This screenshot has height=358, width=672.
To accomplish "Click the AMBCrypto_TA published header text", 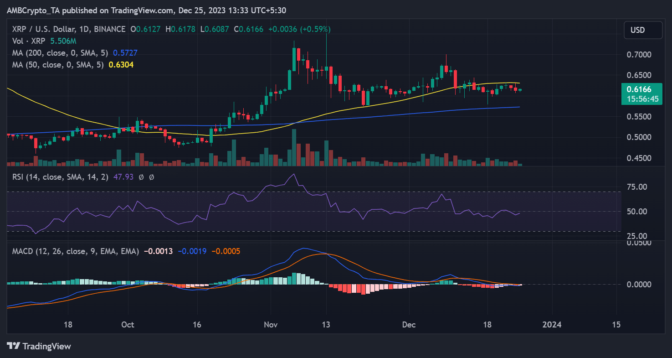I will click(x=147, y=10).
